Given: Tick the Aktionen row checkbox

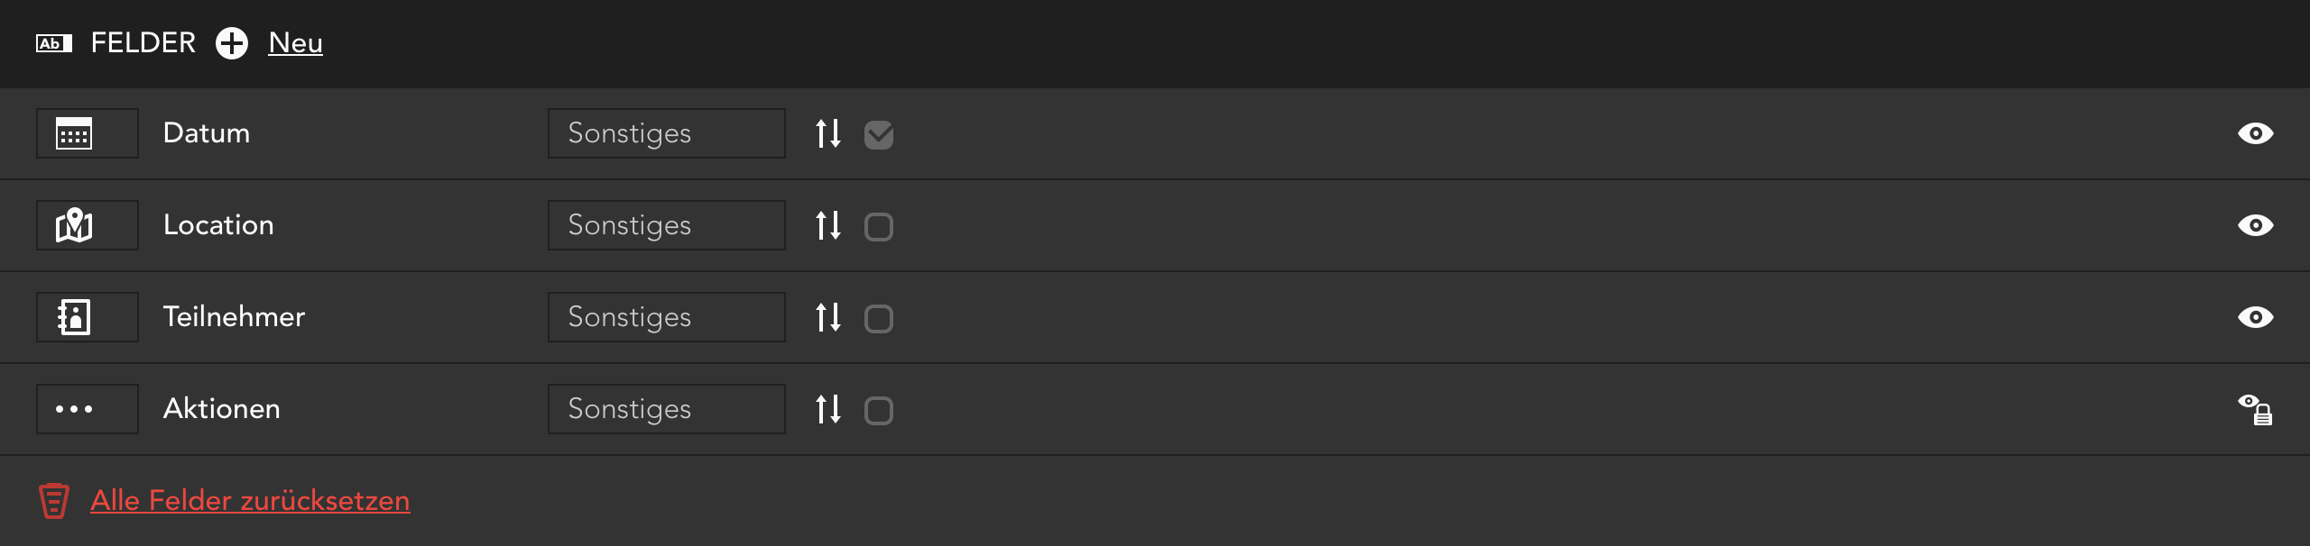Looking at the screenshot, I should coord(879,411).
